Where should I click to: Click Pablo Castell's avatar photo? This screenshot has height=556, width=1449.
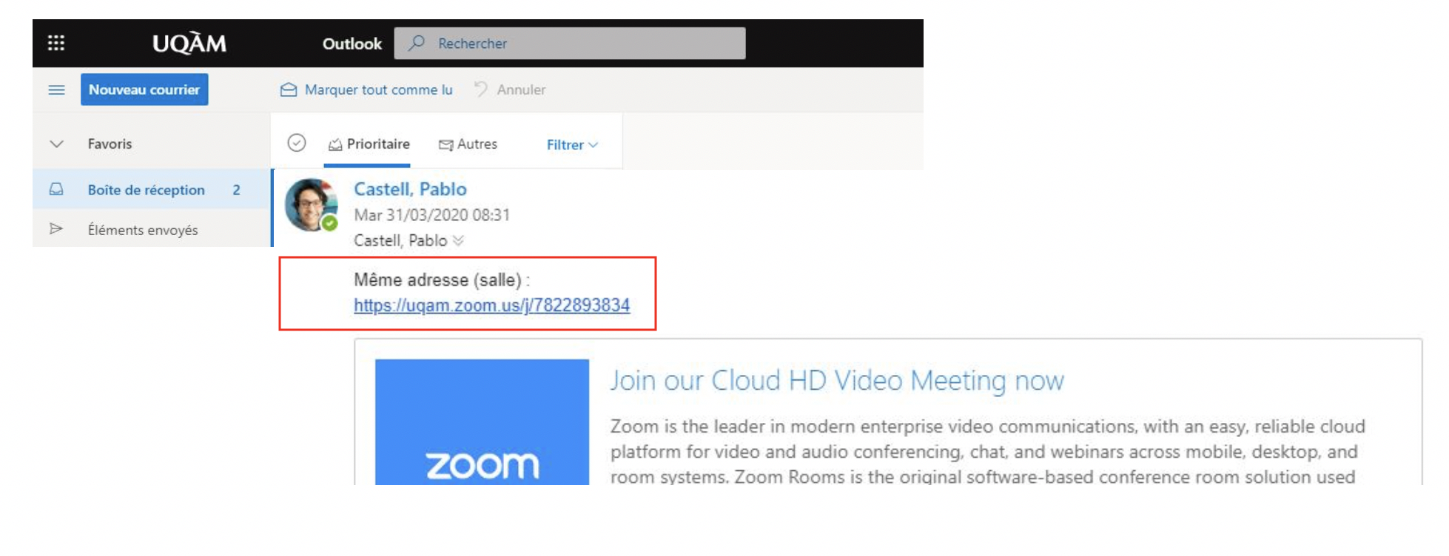(311, 205)
